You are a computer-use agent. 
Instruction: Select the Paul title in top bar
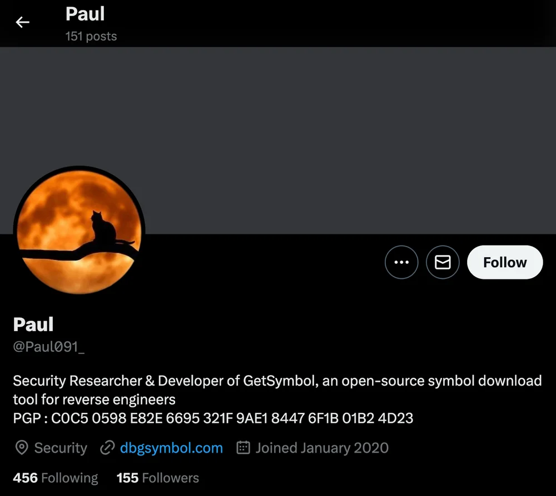pos(85,14)
